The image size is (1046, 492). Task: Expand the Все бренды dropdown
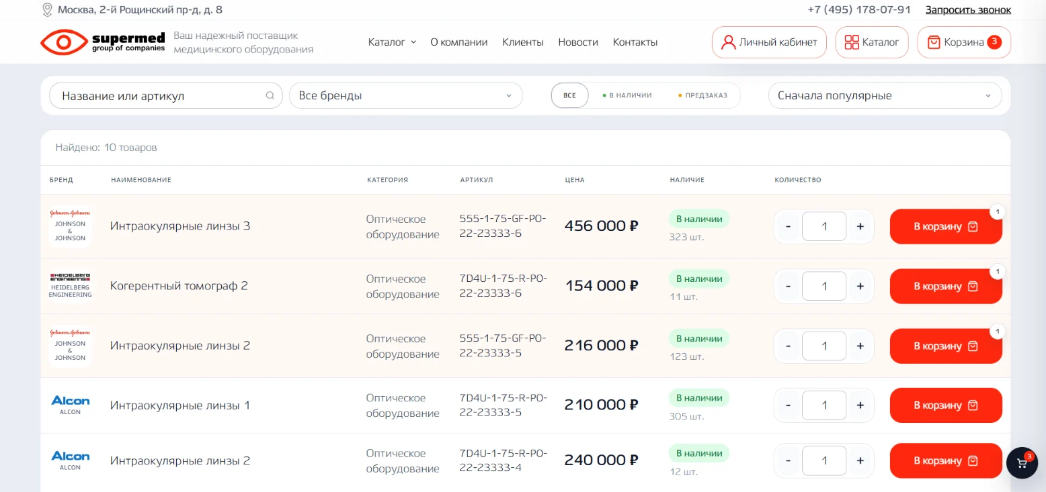[405, 95]
